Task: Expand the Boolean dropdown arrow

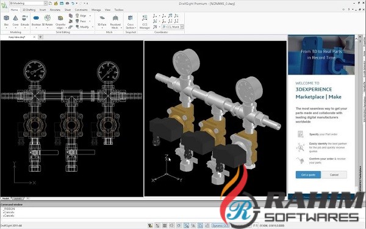Action: coord(36,28)
